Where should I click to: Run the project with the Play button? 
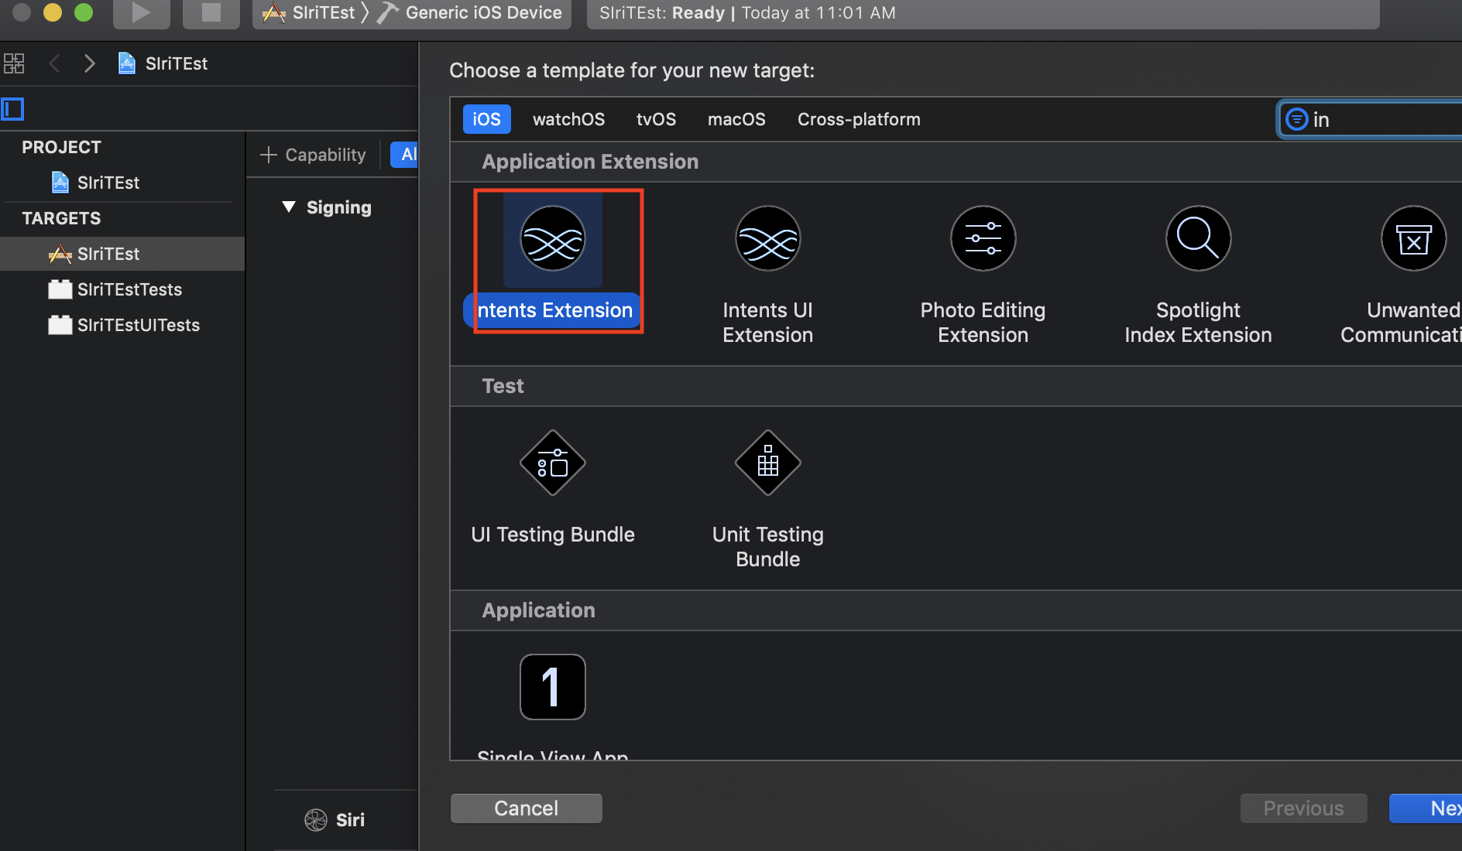tap(141, 13)
